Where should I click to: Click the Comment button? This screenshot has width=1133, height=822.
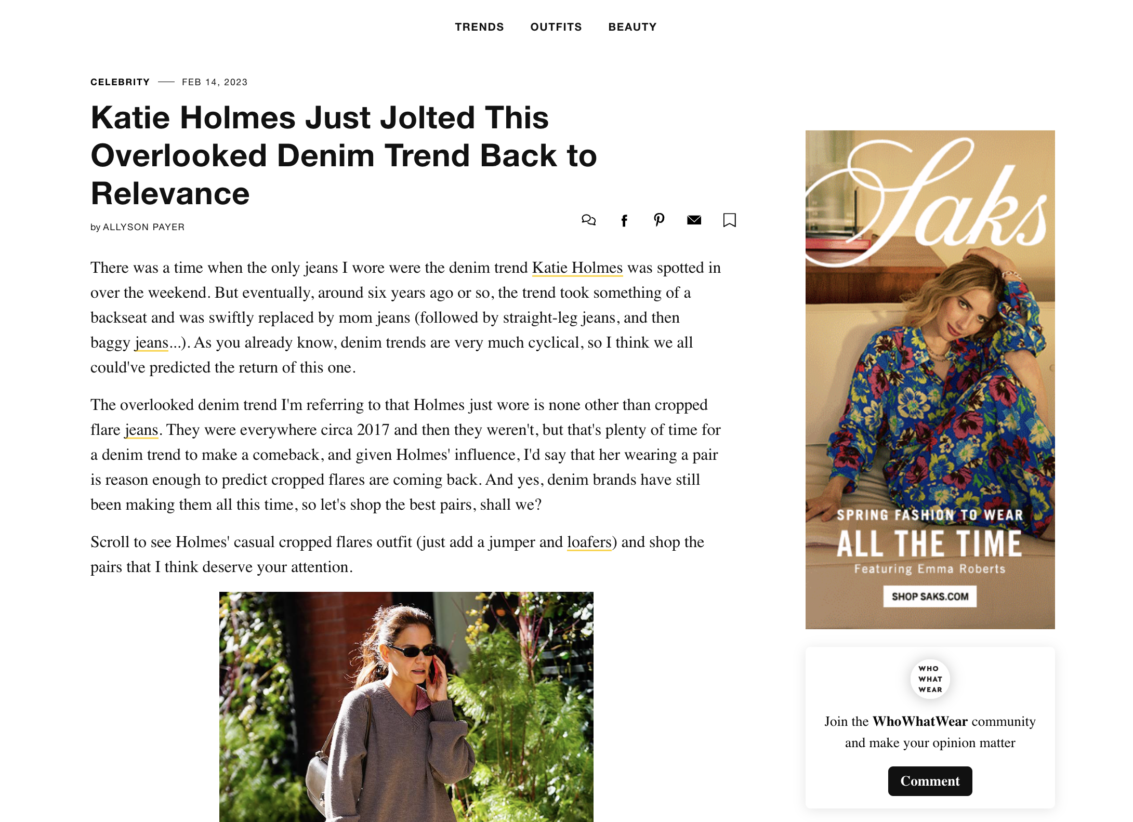(x=930, y=781)
